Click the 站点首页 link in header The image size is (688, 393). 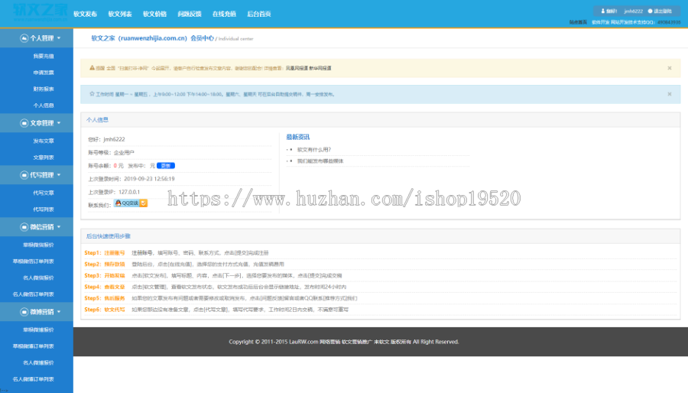tap(578, 22)
